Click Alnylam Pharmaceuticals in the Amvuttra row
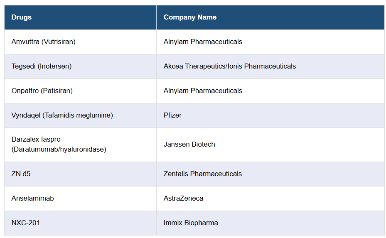 tap(203, 42)
